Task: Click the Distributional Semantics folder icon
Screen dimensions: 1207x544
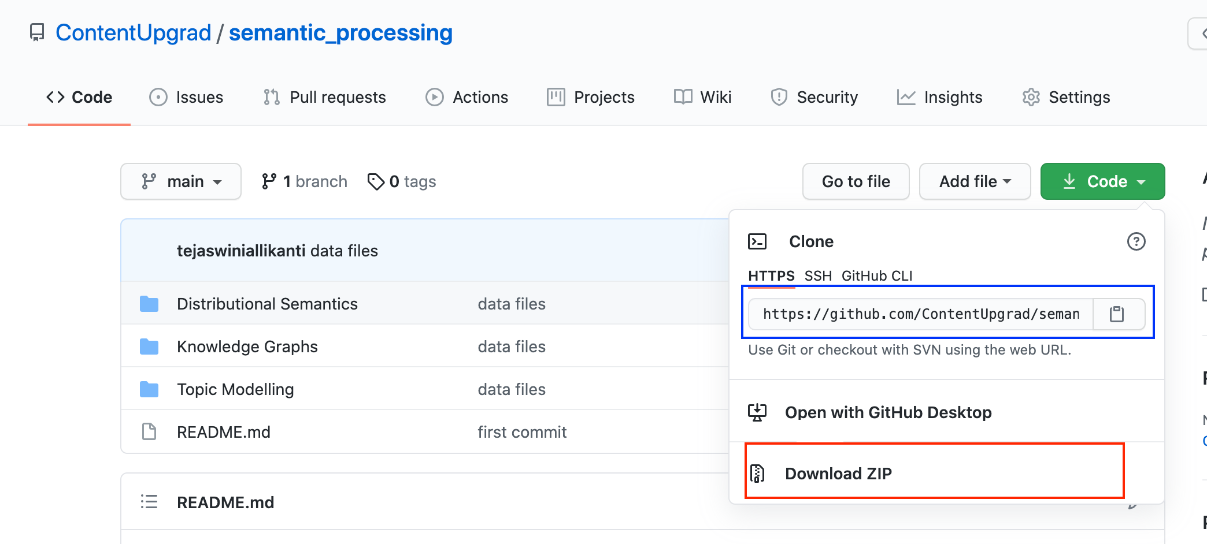Action: pyautogui.click(x=149, y=304)
